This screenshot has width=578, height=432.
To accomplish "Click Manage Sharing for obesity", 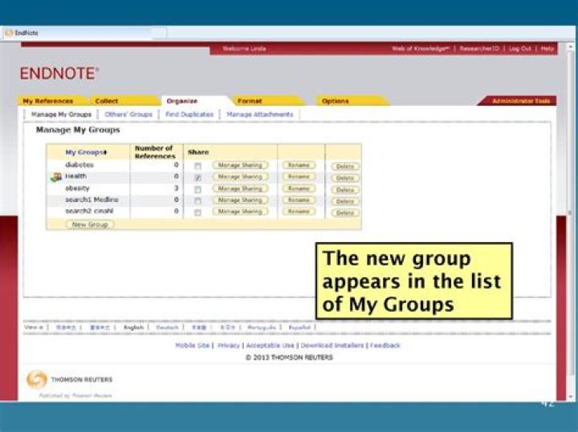I will (240, 188).
